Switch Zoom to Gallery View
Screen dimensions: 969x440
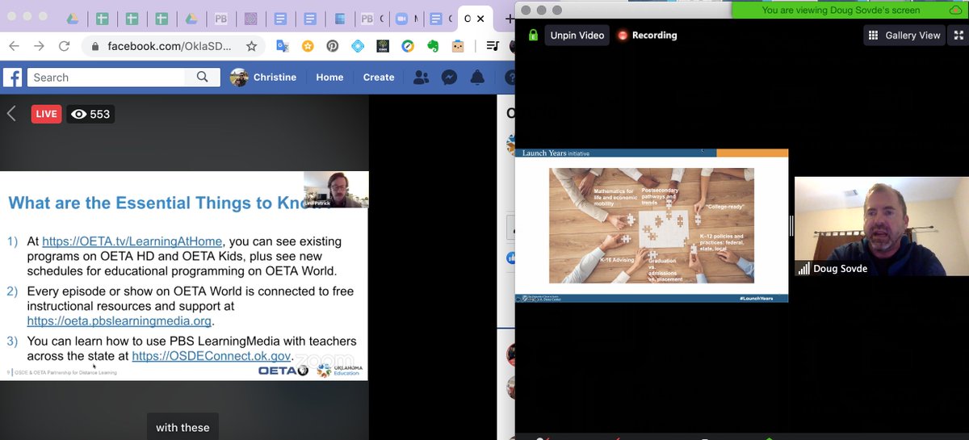pos(904,36)
